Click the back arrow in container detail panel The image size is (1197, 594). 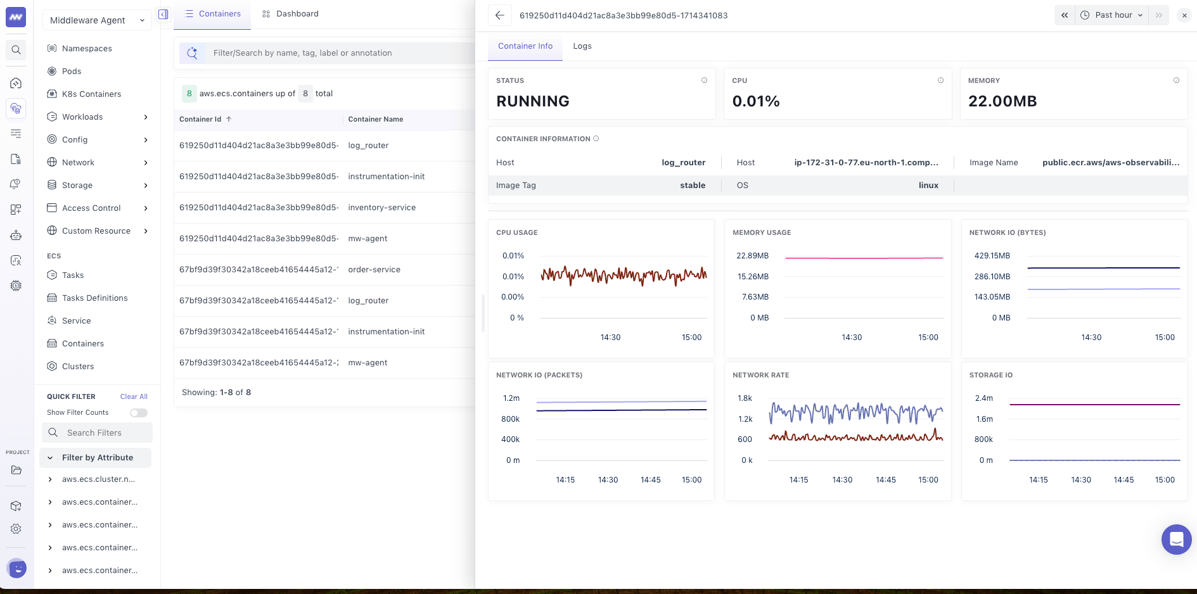500,15
